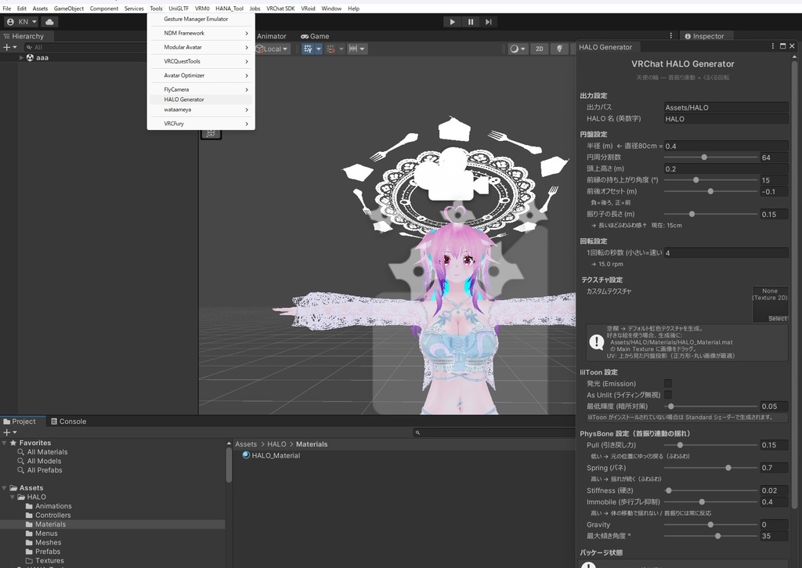Screen dimensions: 802x568
Task: Open the scene lighting toggle in Scene view
Action: (559, 48)
